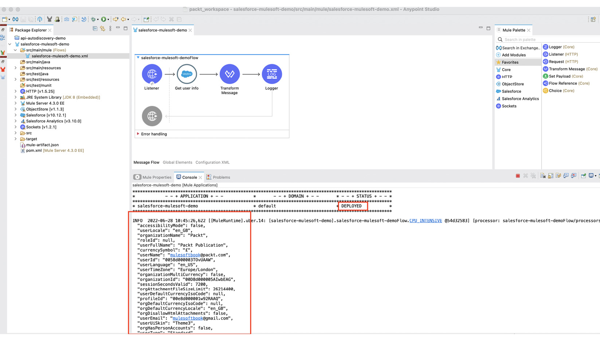Open the Run button dropdown arrow
Image resolution: width=600 pixels, height=341 pixels.
(x=108, y=20)
